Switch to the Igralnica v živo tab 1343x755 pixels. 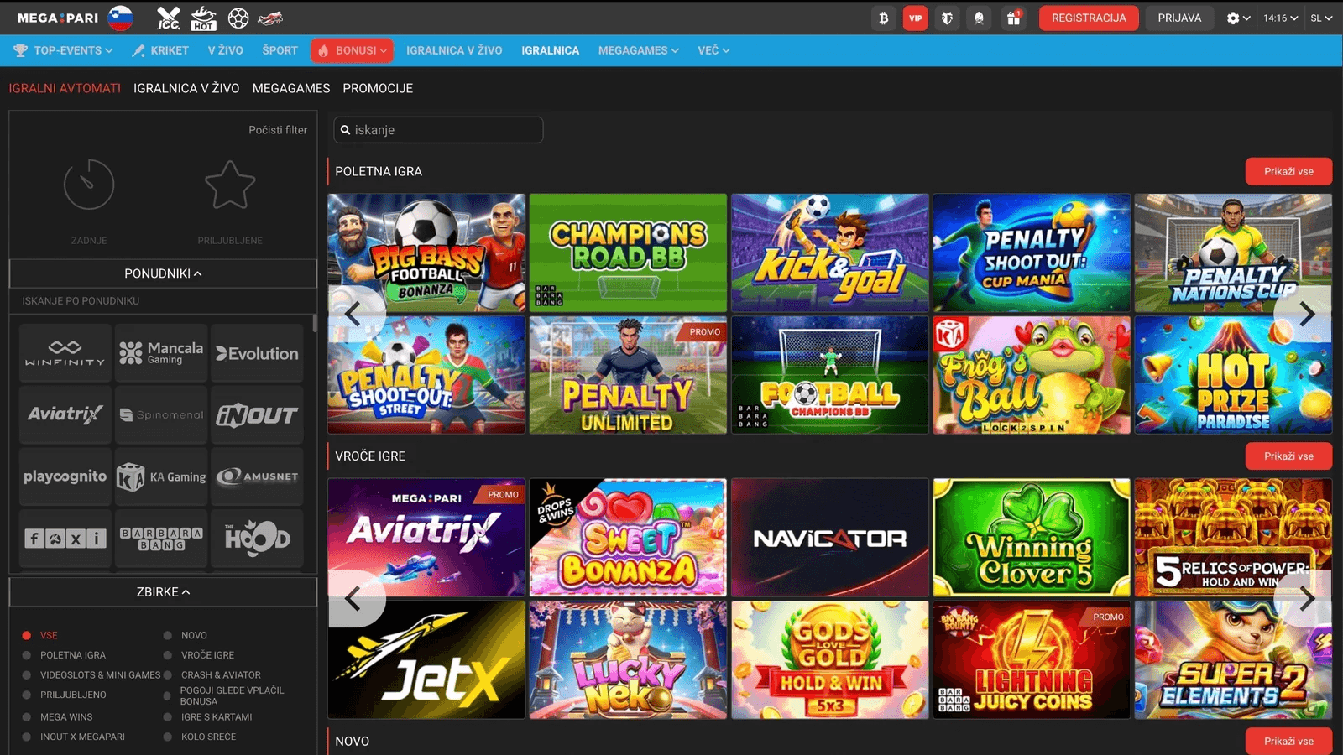point(186,88)
